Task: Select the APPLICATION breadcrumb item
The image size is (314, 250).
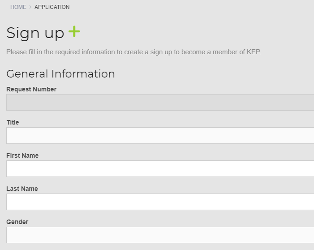Action: (52, 7)
